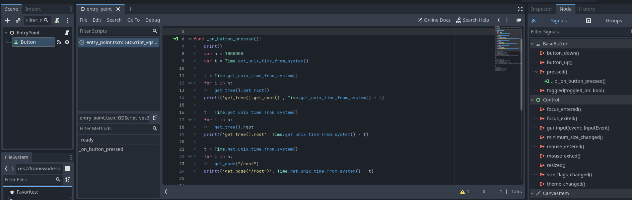Select the Button node in scene tree
This screenshot has width=632, height=200.
point(33,42)
